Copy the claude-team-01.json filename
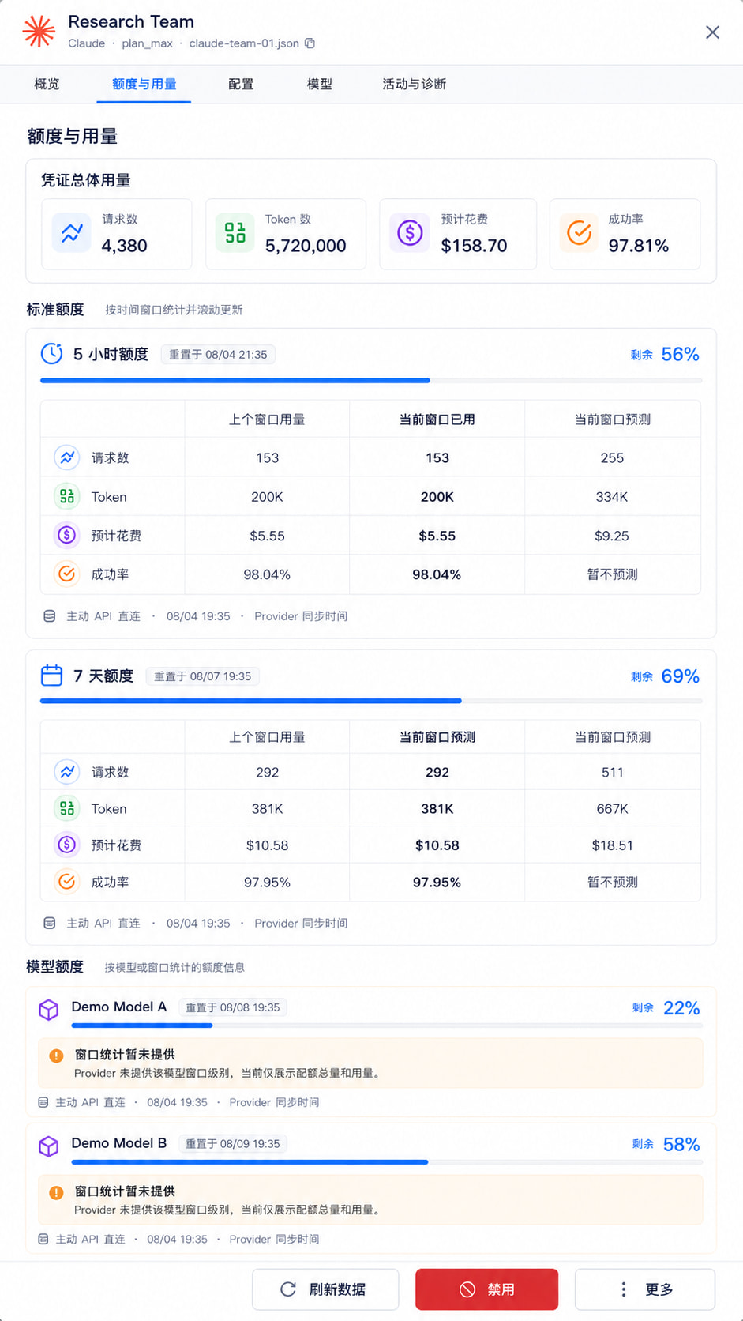This screenshot has width=743, height=1321. pos(310,43)
